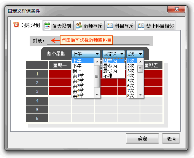Screen dimensions: 194x158
Task: Click the people icon on 教师互斥 tab
Action: (79, 26)
